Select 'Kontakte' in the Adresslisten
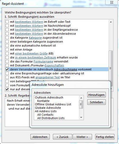Viewport: 119px width, 144px height. coord(43,101)
